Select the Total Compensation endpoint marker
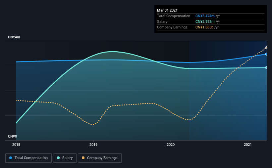272x168 pixels. click(266, 54)
